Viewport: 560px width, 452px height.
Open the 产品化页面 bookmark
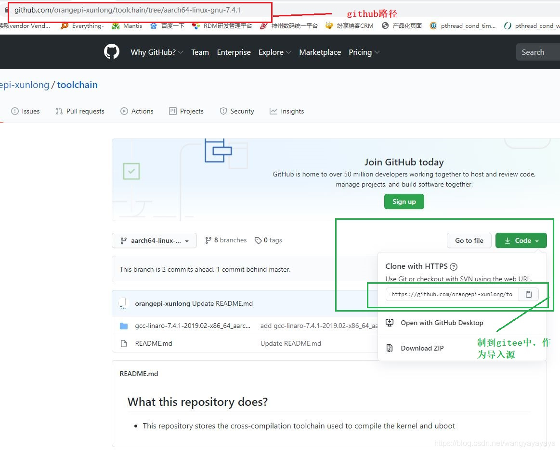[402, 25]
